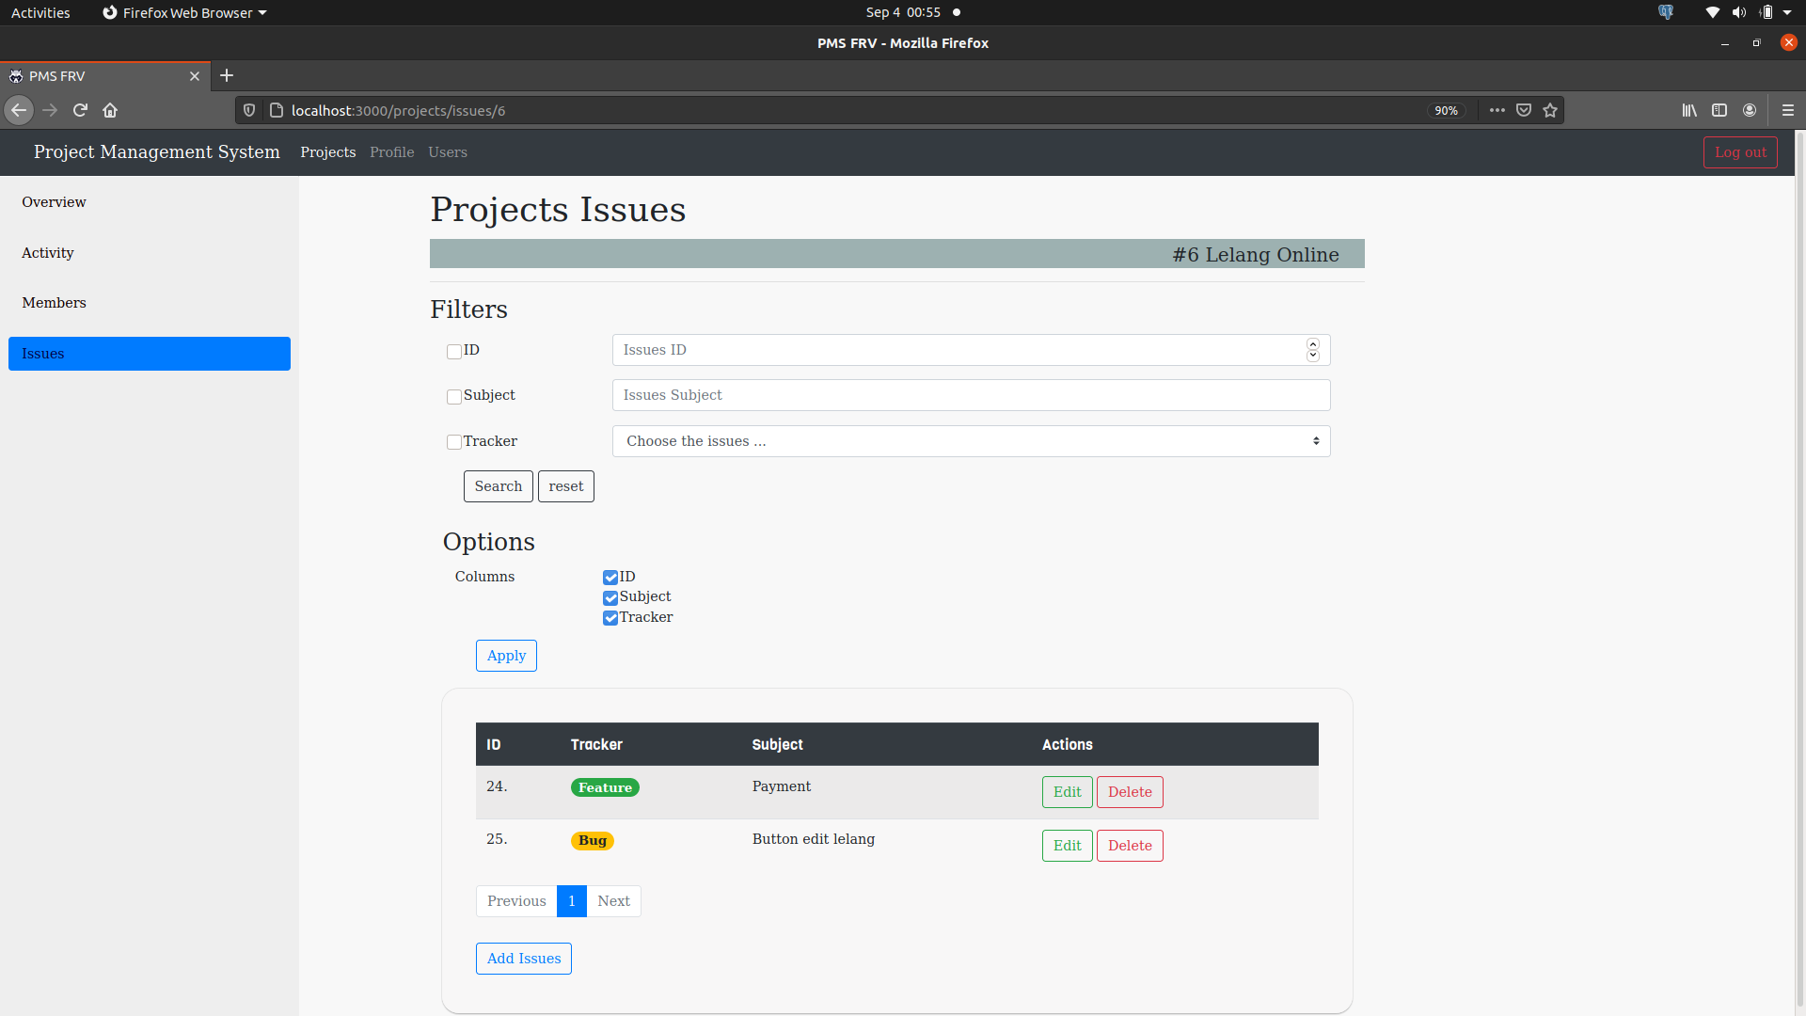
Task: Close the PMS FRV tab
Action: click(195, 76)
